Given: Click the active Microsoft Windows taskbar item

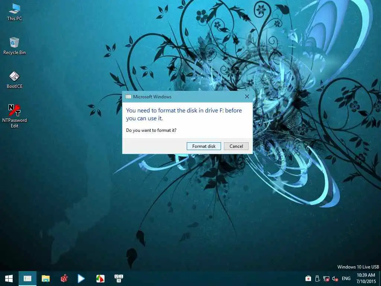Looking at the screenshot, I should [x=28, y=279].
